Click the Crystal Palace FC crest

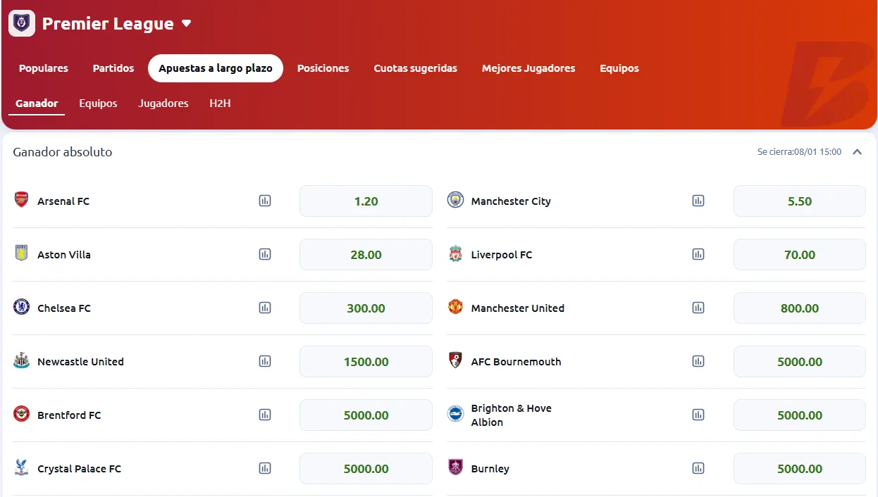pyautogui.click(x=21, y=468)
